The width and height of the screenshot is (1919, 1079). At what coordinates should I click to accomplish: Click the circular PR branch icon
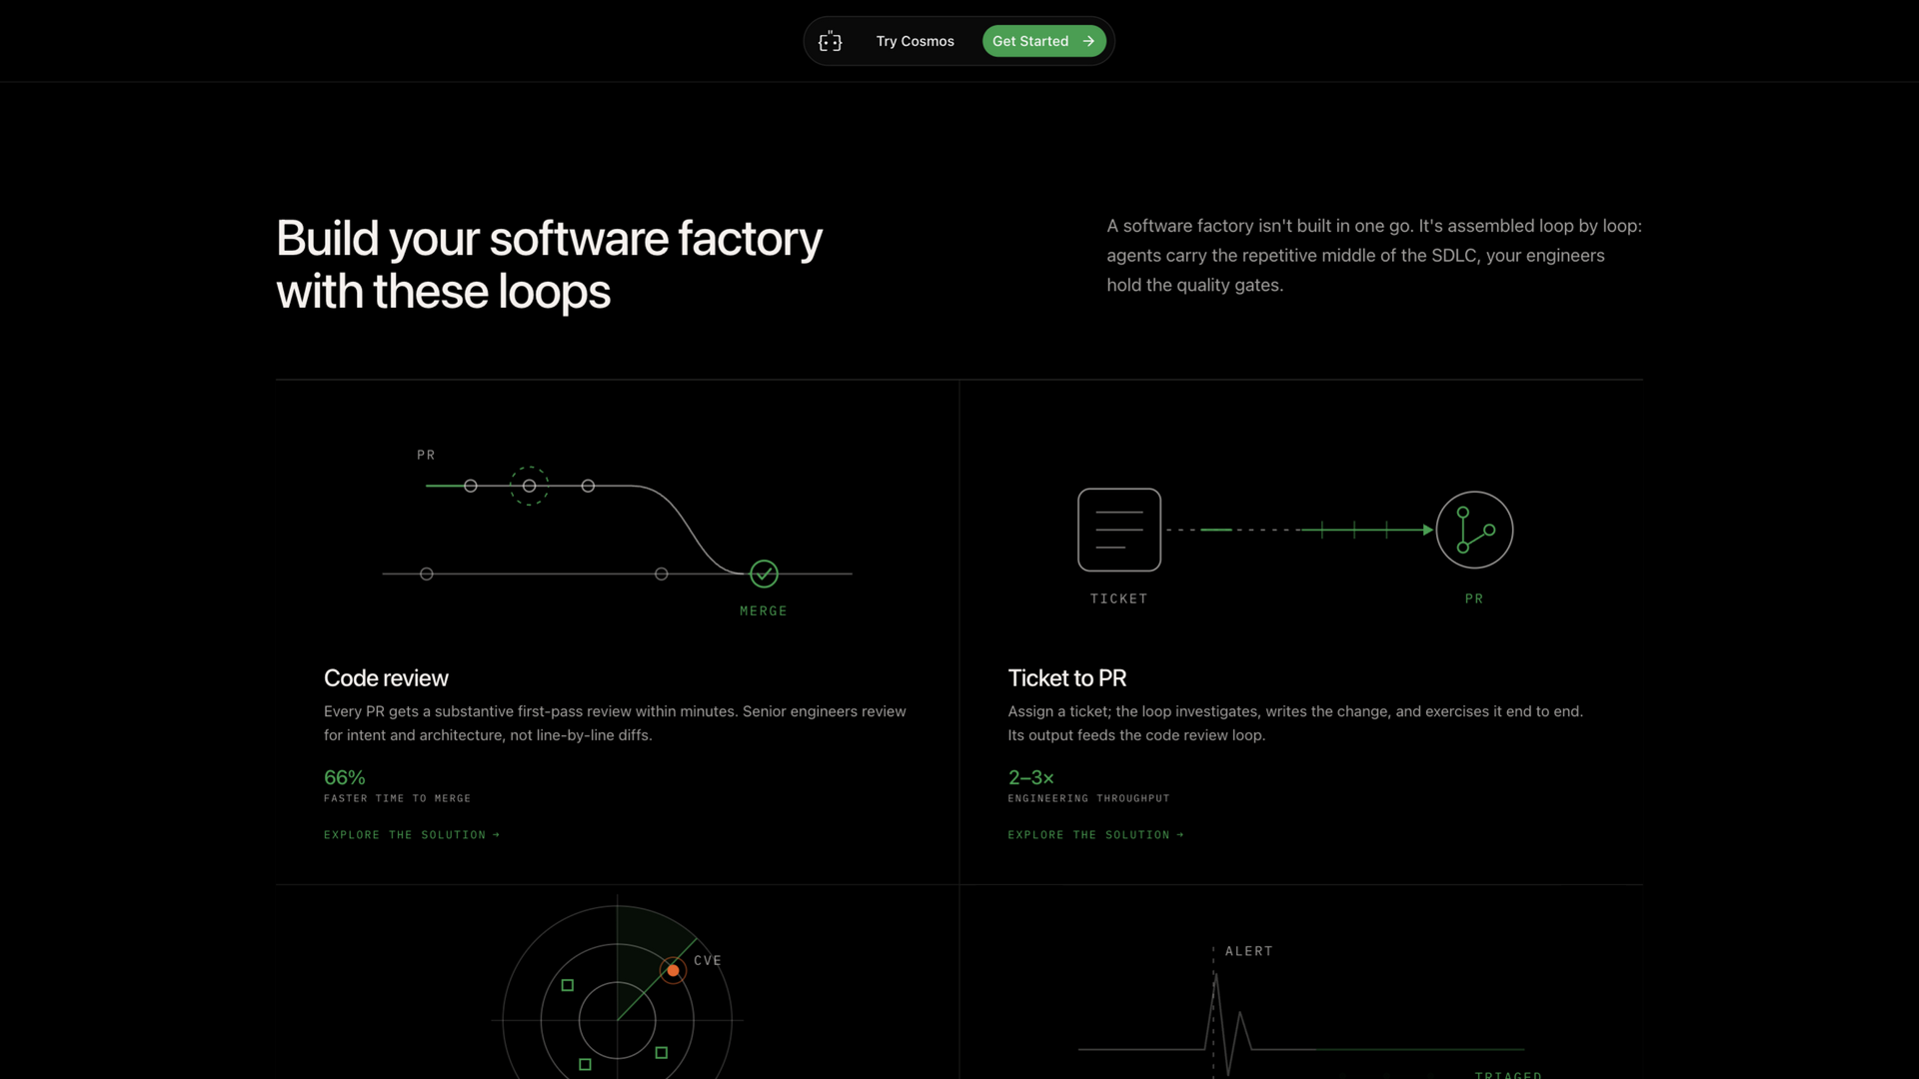(x=1474, y=530)
